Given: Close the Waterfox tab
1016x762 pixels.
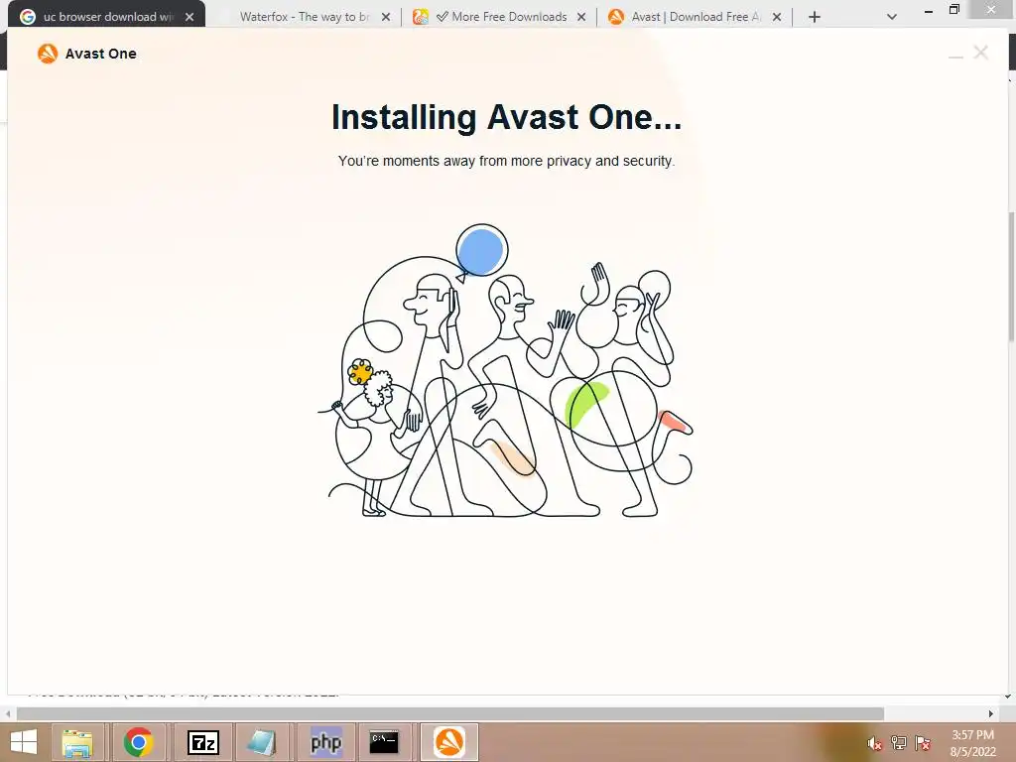Looking at the screenshot, I should [386, 17].
